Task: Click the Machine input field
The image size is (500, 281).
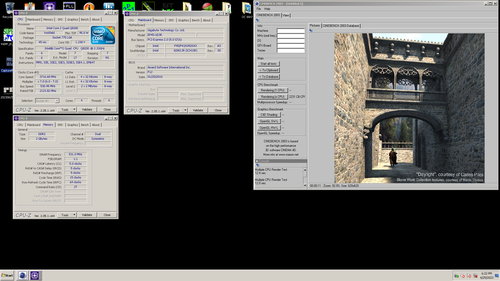Action: click(291, 31)
